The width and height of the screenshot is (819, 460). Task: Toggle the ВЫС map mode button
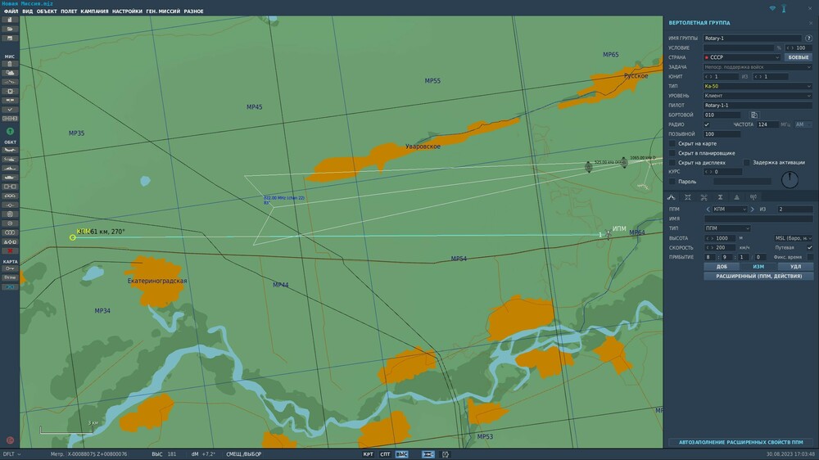tap(401, 454)
